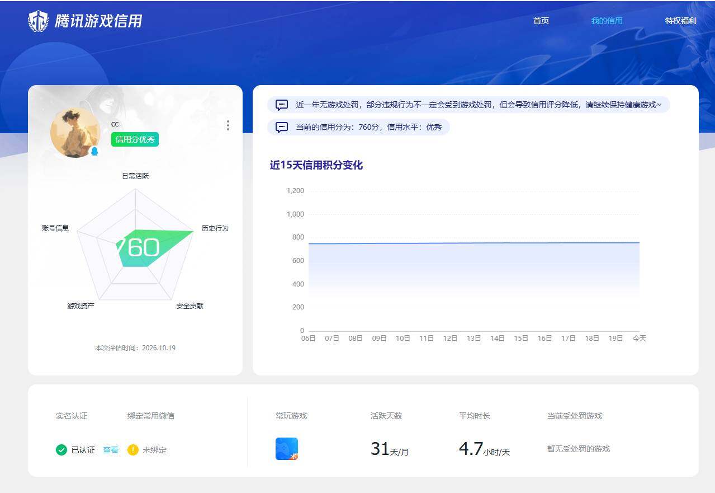Click the 4.7小时/天 average duration value

click(x=484, y=449)
